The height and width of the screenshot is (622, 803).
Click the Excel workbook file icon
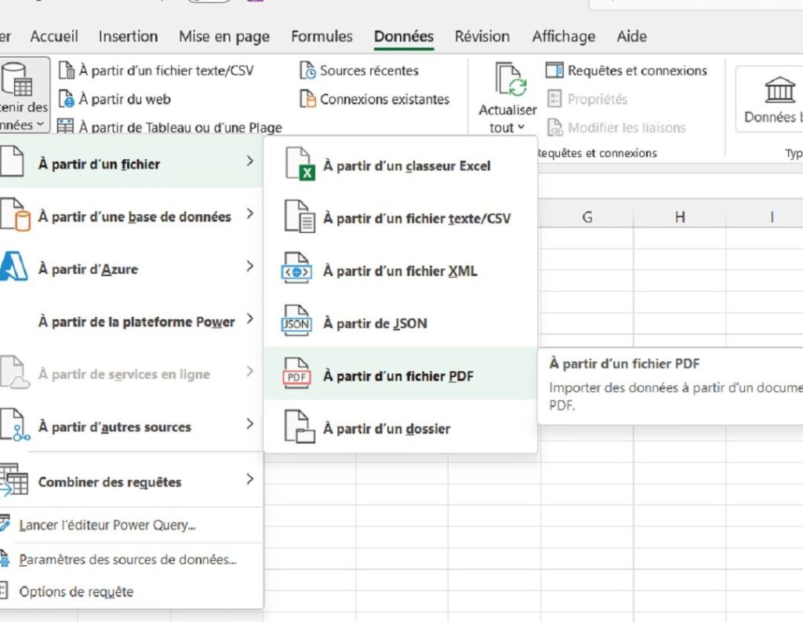pos(299,164)
